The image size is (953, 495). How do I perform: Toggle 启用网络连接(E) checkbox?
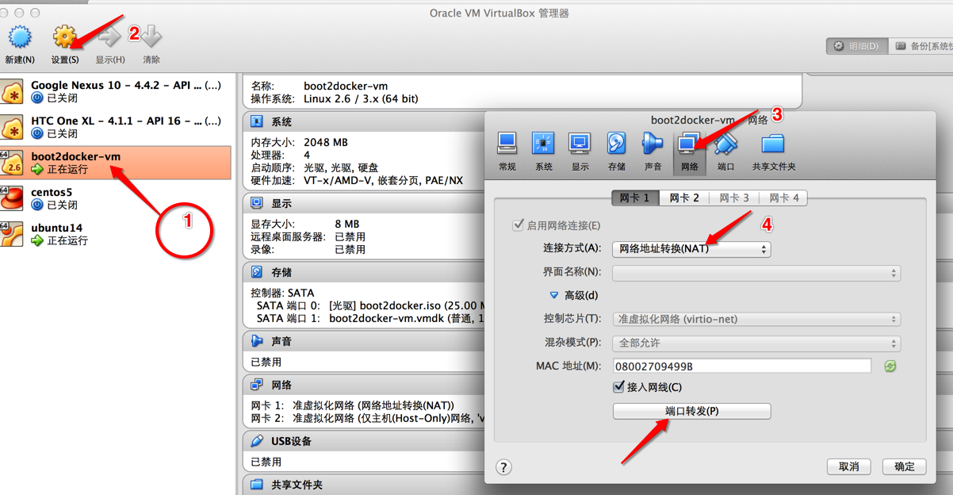(x=518, y=225)
